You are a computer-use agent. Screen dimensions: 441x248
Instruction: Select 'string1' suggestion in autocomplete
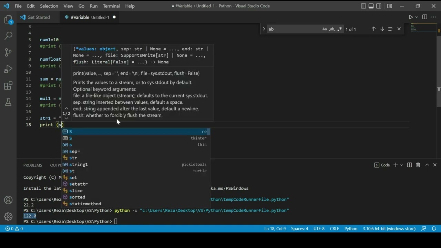coord(136,164)
